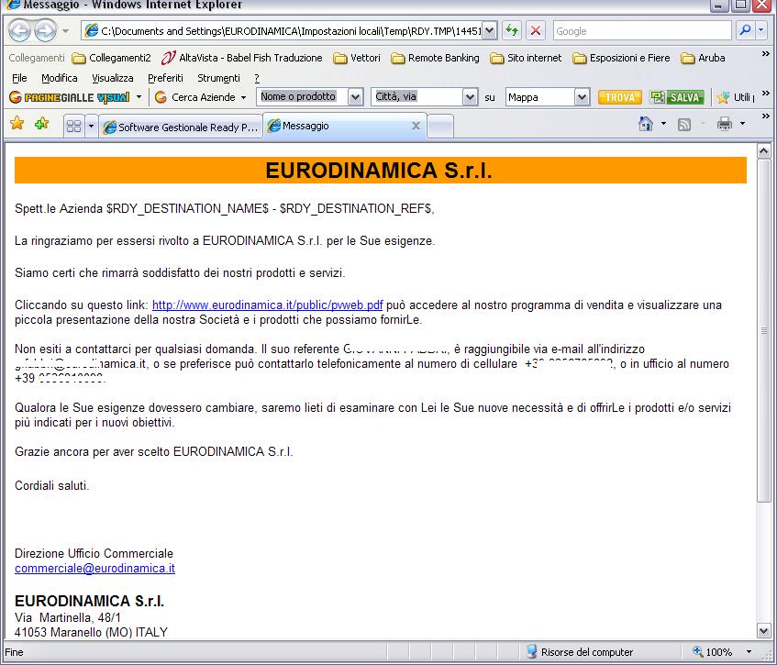Open the pvweb.pdf presentation link
Viewport: 777px width, 665px height.
pos(268,305)
